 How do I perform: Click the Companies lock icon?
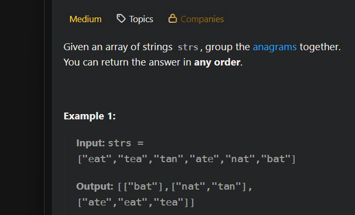point(172,19)
